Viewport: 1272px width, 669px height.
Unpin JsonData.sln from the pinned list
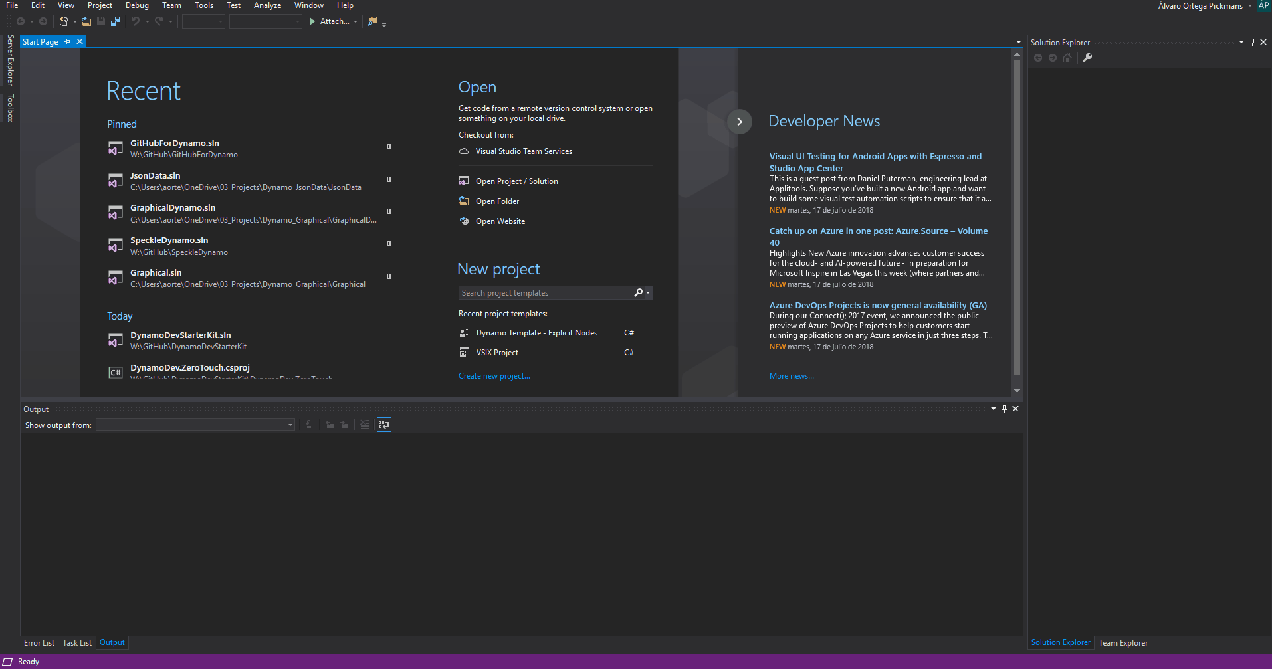[x=389, y=181]
